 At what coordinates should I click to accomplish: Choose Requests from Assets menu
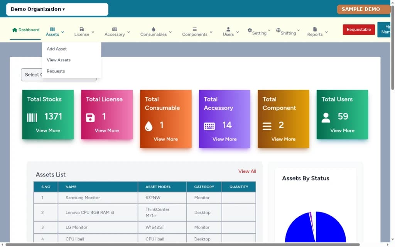click(56, 71)
